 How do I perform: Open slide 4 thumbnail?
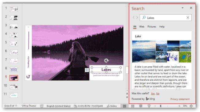point(13,35)
